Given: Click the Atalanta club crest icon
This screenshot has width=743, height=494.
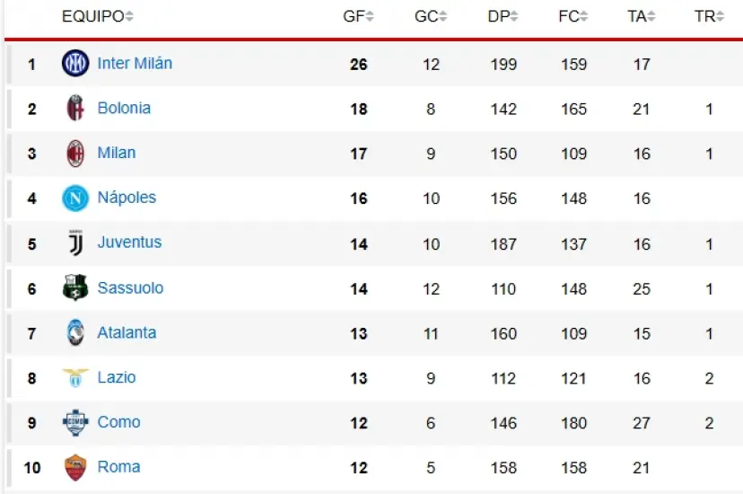Looking at the screenshot, I should (75, 333).
